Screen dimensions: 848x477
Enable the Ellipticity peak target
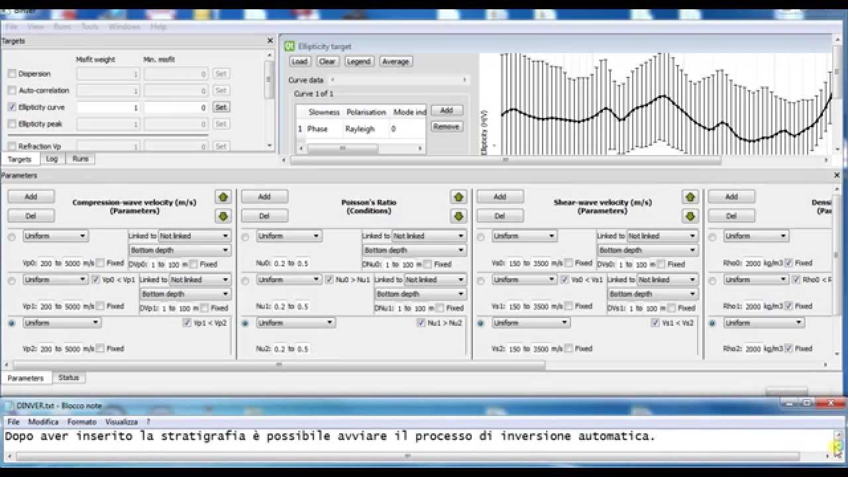pos(12,124)
